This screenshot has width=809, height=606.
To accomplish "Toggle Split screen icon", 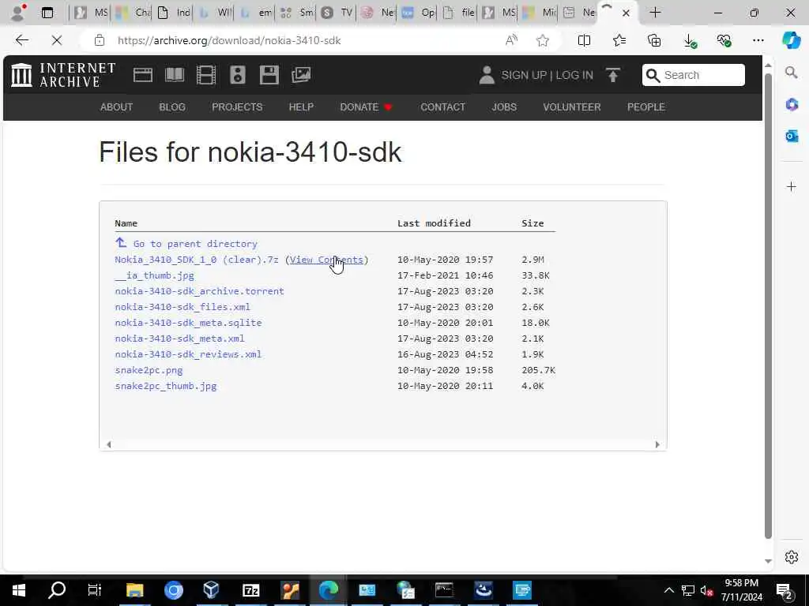I will pyautogui.click(x=584, y=40).
